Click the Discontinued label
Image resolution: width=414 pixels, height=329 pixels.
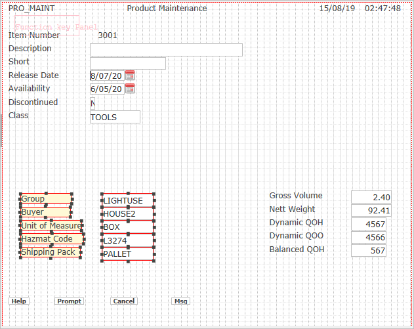click(x=33, y=102)
